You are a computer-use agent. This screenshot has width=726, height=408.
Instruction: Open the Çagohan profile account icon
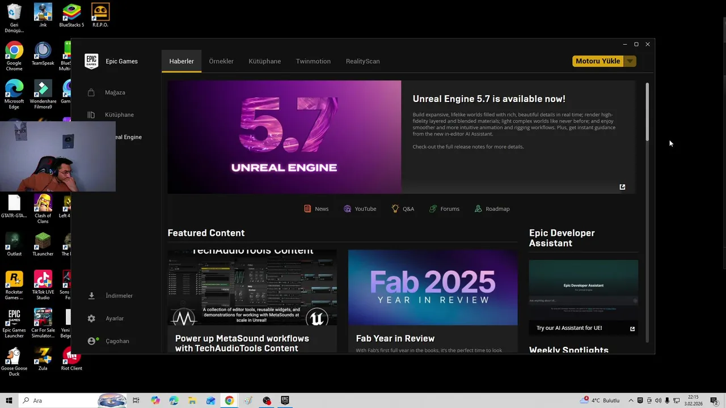click(x=92, y=341)
